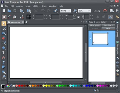Open the 39% zoom dropdown

84,11
